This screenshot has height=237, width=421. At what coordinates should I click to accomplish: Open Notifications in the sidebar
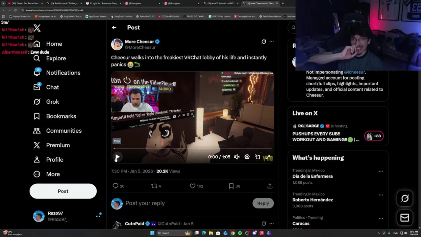(57, 73)
